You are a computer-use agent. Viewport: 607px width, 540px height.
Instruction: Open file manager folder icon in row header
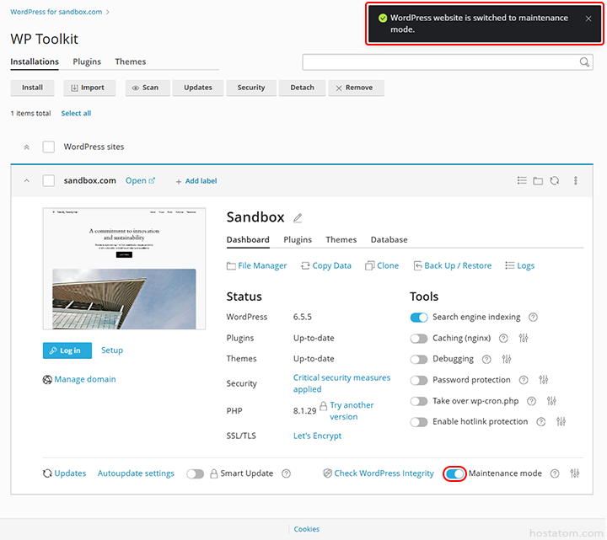point(538,180)
